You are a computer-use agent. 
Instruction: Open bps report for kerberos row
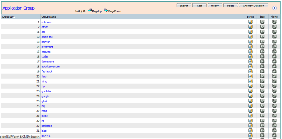[x=262, y=126]
